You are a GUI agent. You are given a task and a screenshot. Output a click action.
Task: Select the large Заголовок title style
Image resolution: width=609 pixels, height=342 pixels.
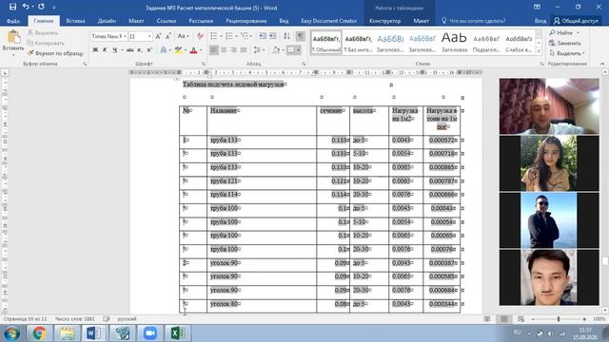coord(454,42)
